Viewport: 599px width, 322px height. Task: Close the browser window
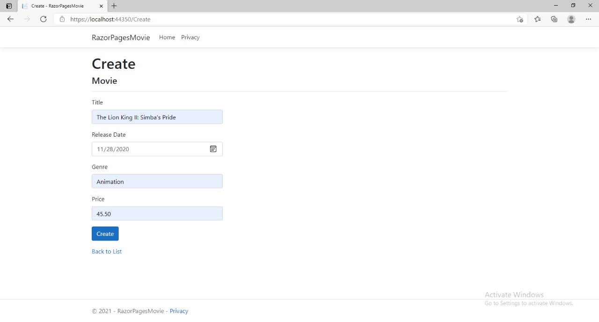coord(590,6)
